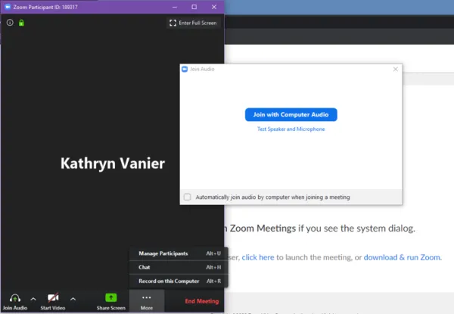
Task: Enter Full Screen in Zoom window
Action: [x=193, y=23]
